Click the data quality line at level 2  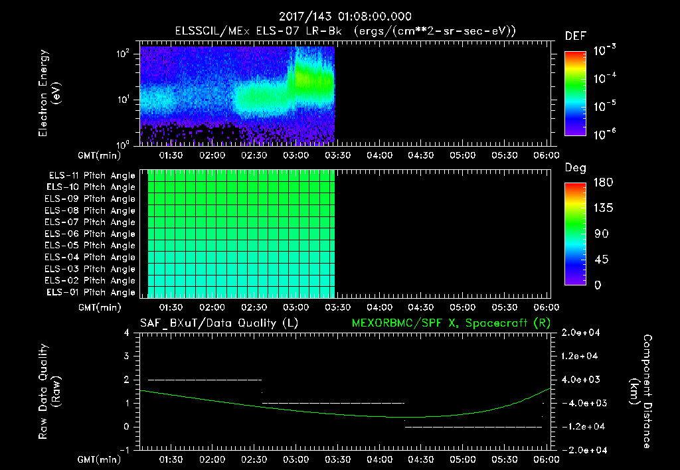[x=205, y=380]
